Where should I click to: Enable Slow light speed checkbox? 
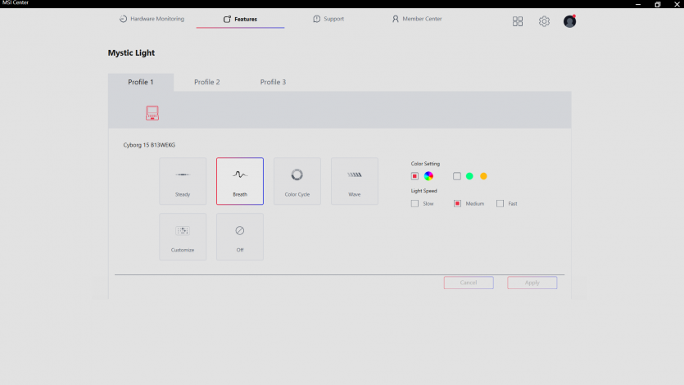415,203
